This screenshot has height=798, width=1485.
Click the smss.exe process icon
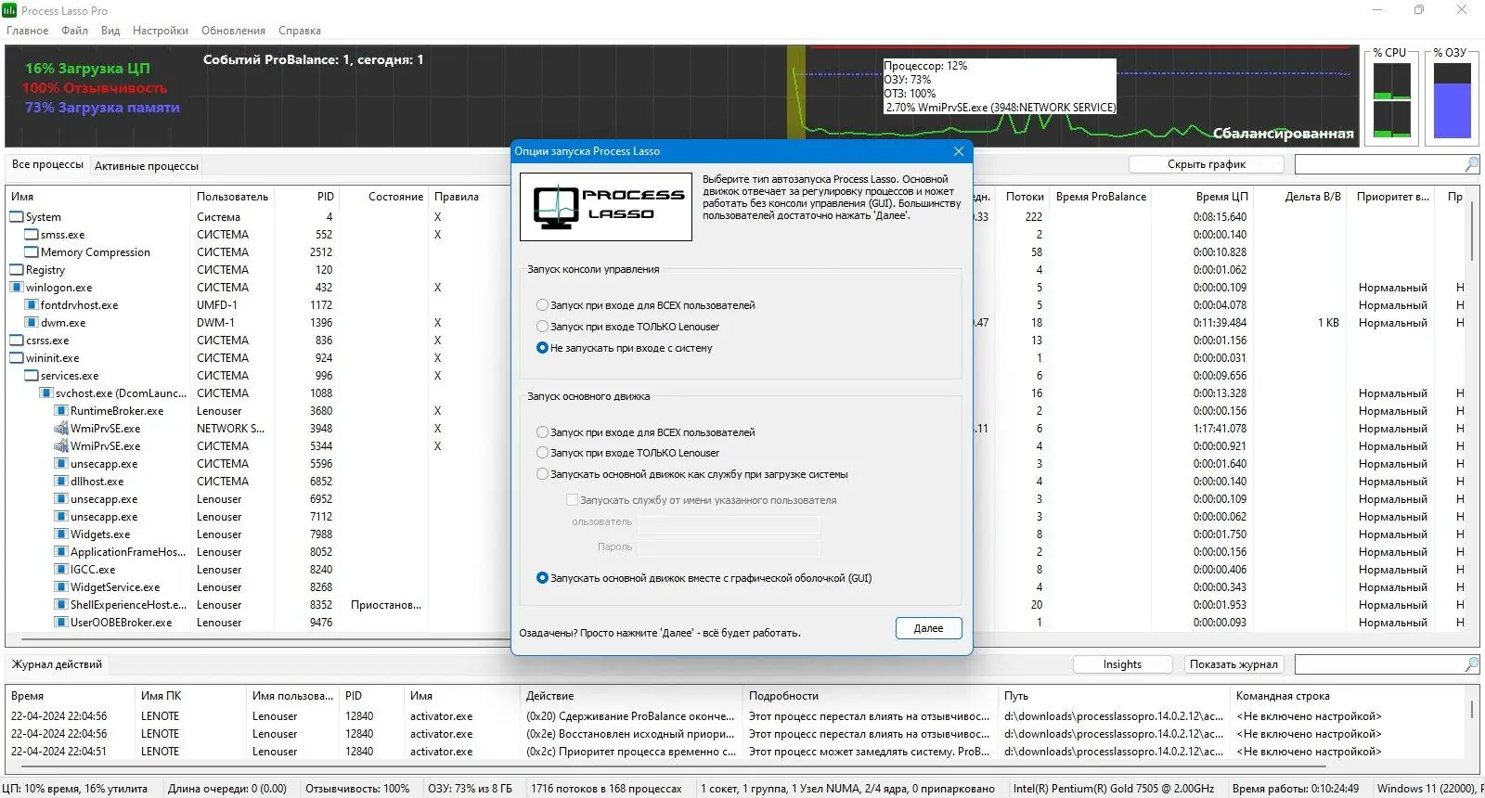coord(32,235)
